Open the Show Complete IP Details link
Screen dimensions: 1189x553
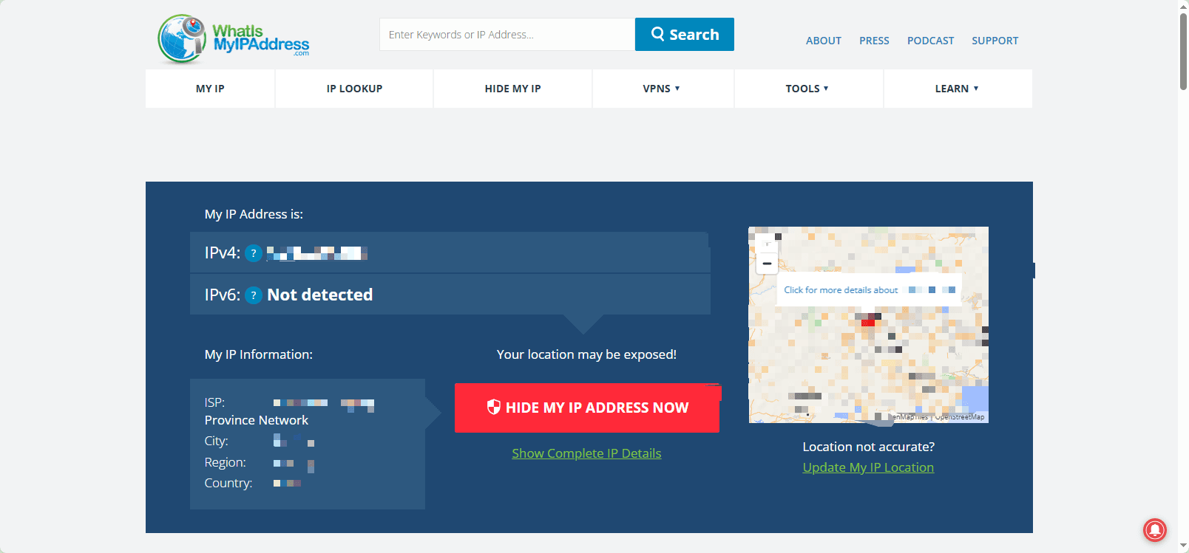586,453
